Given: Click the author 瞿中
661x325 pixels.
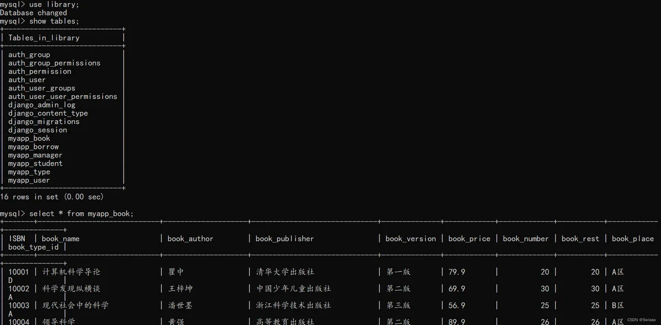Looking at the screenshot, I should point(176,272).
